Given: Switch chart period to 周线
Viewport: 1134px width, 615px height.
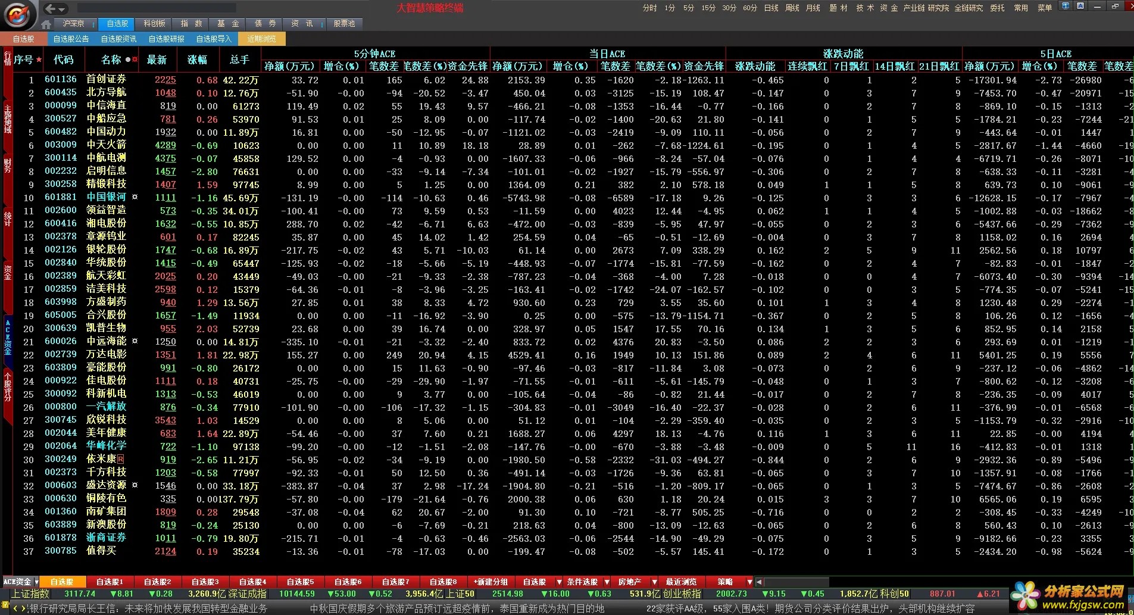Looking at the screenshot, I should pos(792,8).
